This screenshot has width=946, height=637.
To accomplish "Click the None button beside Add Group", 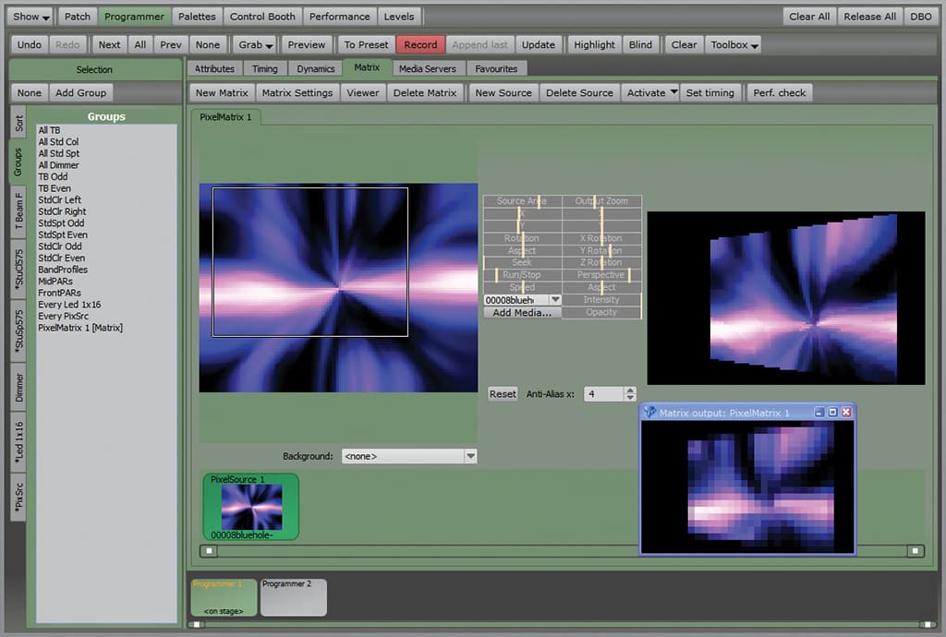I will coord(30,93).
